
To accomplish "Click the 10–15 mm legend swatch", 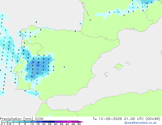I will coord(34,122).
